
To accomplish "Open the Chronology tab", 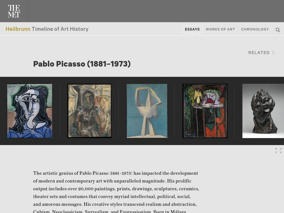I will (x=255, y=29).
